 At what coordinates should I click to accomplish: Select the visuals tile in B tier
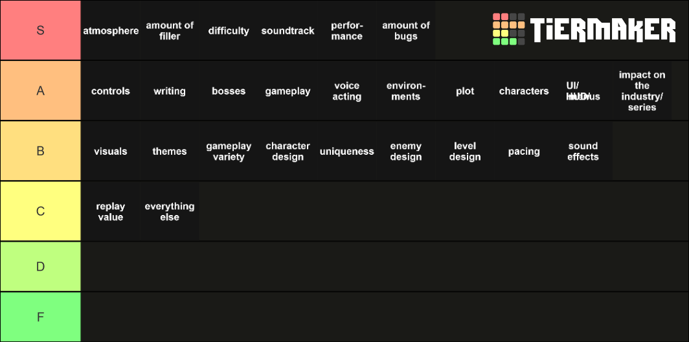click(x=111, y=151)
